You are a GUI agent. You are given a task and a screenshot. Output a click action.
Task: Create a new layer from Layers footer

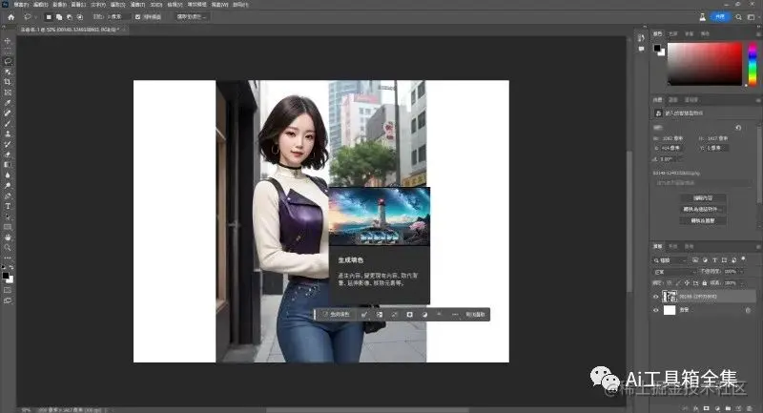[x=738, y=408]
